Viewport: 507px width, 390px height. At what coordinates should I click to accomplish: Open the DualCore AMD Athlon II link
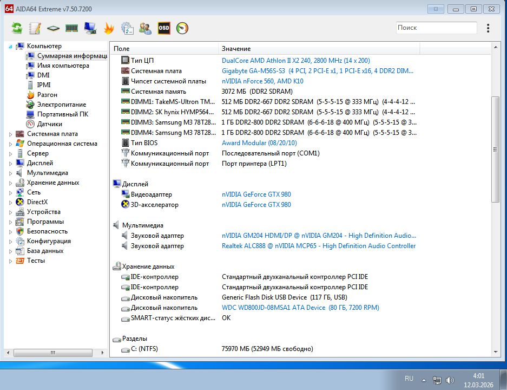[295, 61]
